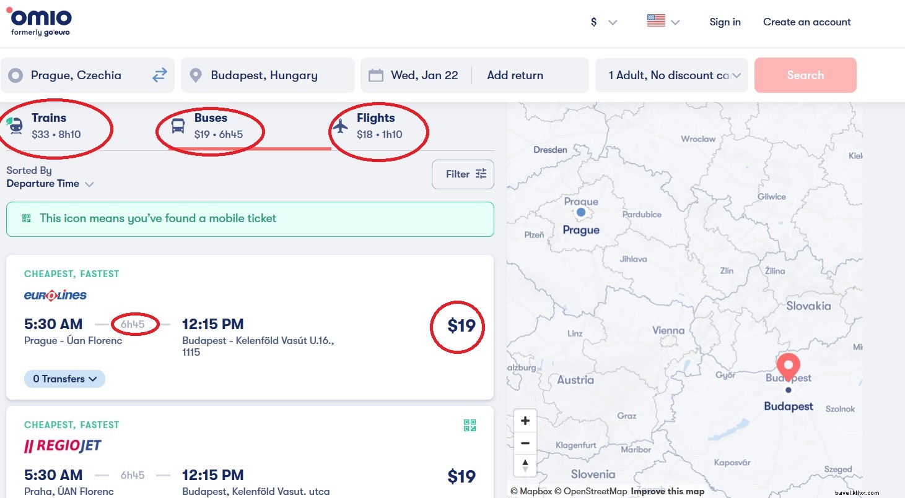Open the currency selection dropdown
This screenshot has height=498, width=905.
[x=602, y=21]
